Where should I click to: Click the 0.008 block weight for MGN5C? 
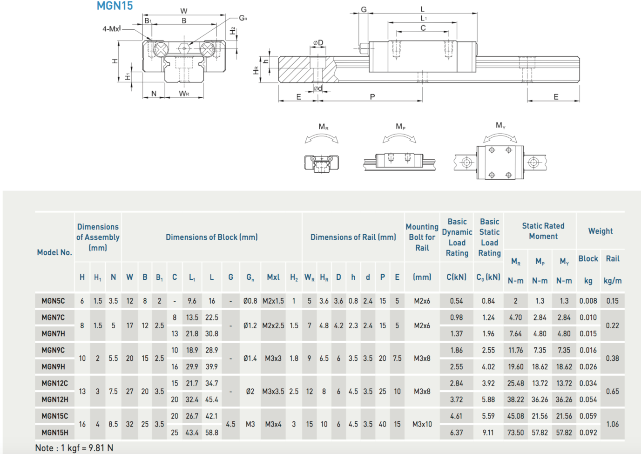[588, 301]
